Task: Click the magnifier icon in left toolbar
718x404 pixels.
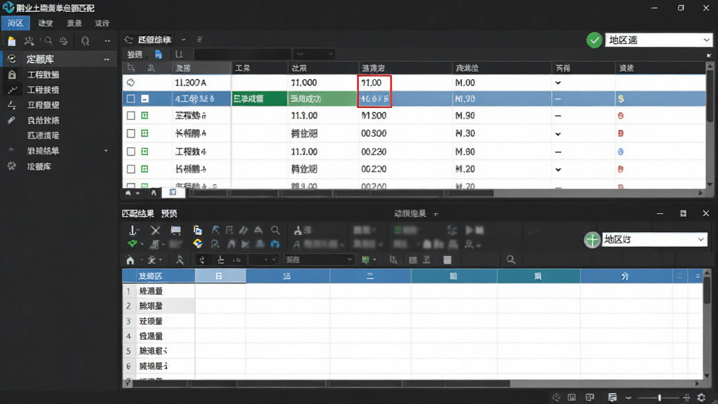Action: point(48,41)
